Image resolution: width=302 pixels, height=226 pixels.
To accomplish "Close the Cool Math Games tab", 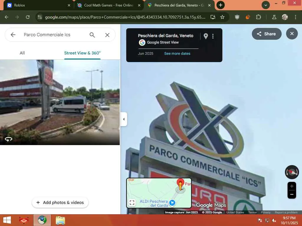I will (139, 5).
